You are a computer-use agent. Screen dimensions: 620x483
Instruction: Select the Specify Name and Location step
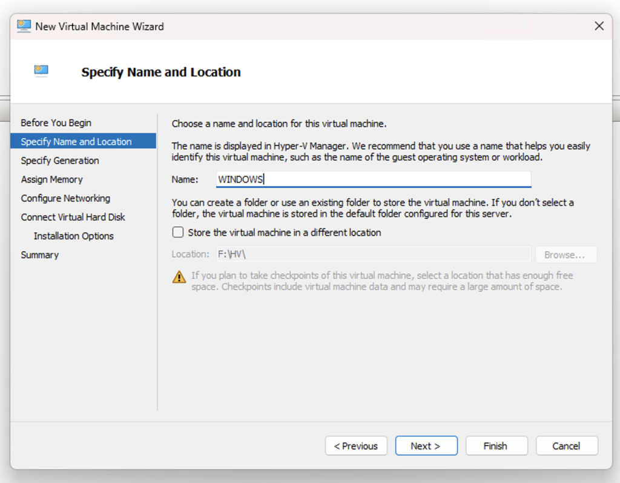point(76,142)
